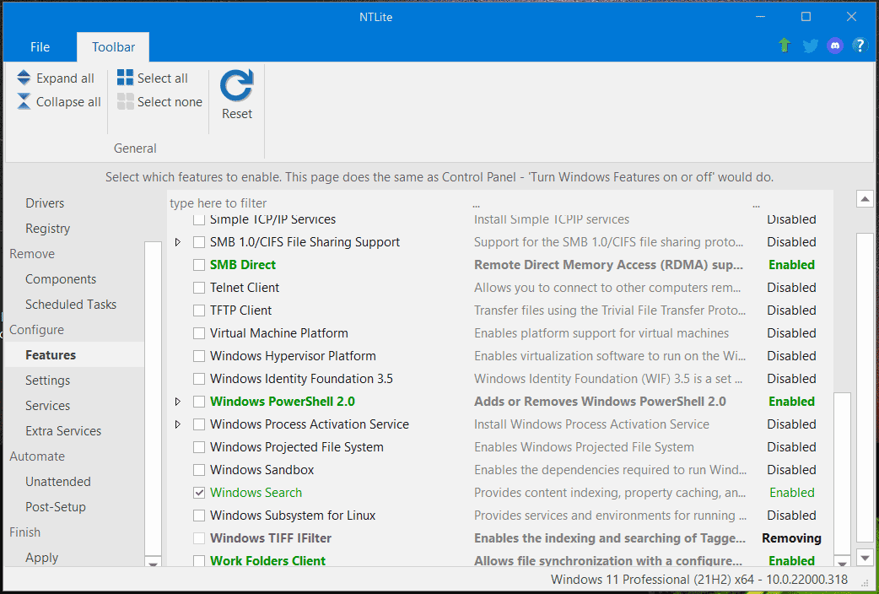879x594 pixels.
Task: Click the Select none icon
Action: pos(125,102)
